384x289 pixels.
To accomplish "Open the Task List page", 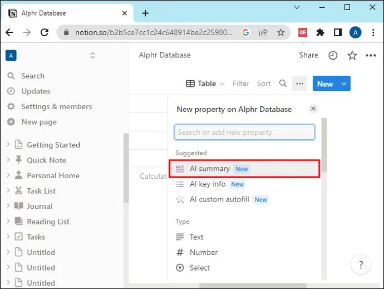I will pyautogui.click(x=41, y=191).
